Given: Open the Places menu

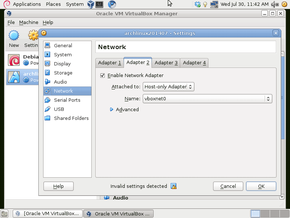Looking at the screenshot, I should 53,4.
